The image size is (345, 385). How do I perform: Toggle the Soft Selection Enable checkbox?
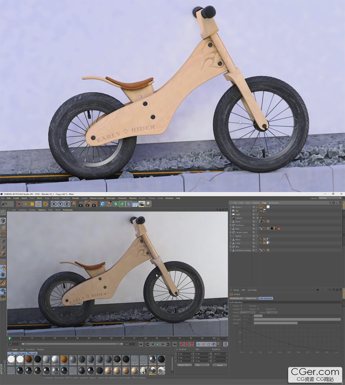tap(241, 306)
